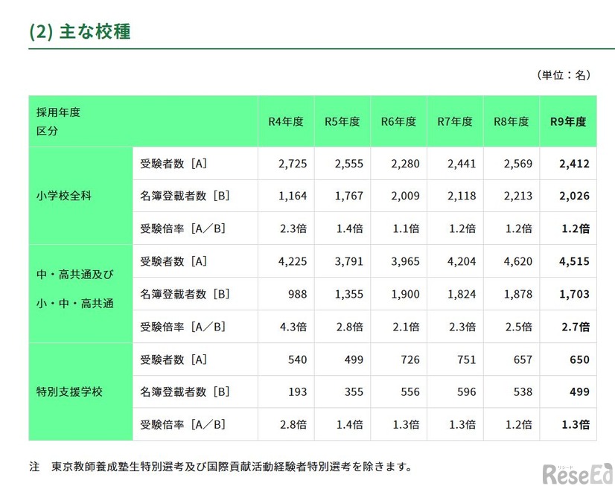The height and width of the screenshot is (486, 615).
Task: Click the cell value "751"
Action: 467,359
